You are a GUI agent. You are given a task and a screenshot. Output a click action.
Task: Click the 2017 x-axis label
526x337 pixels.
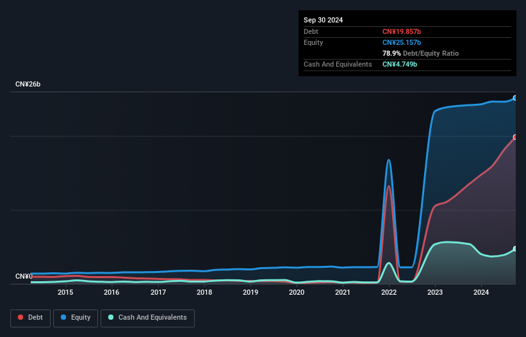pyautogui.click(x=158, y=292)
